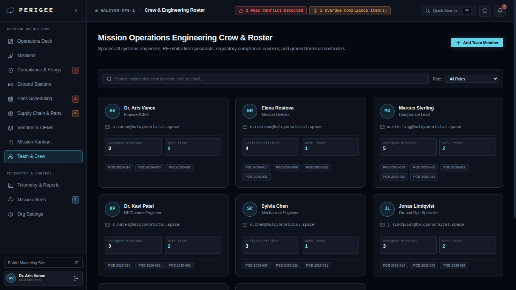516x290 pixels.
Task: Navigate to Ground Stations
Action: (43, 84)
